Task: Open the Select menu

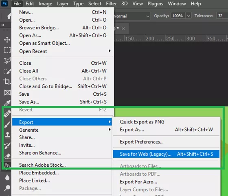Action: (x=95, y=4)
